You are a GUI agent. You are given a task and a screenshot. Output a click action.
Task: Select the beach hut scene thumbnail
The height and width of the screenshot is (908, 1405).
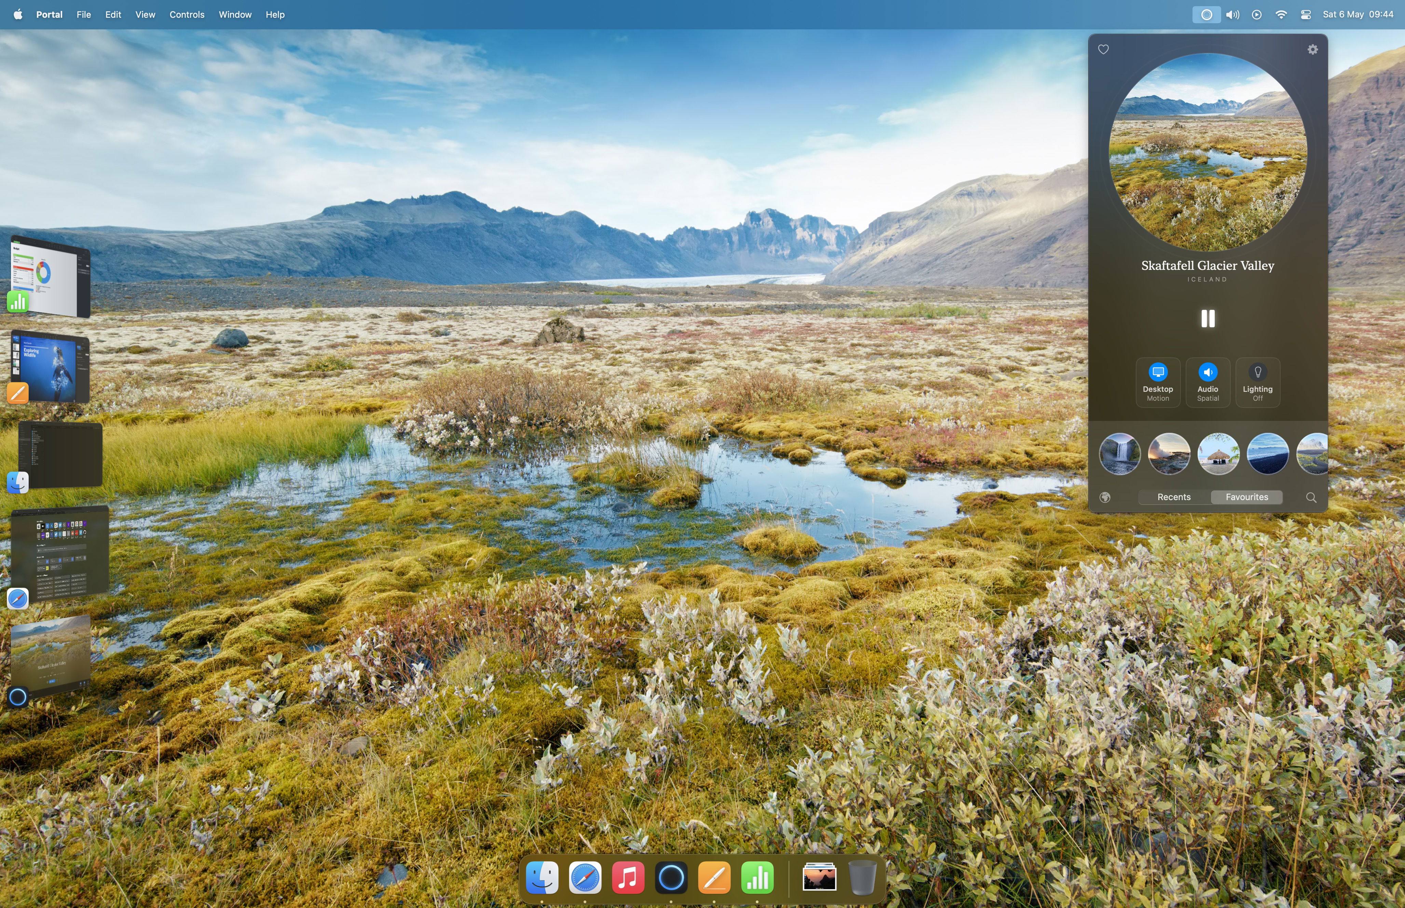1218,453
